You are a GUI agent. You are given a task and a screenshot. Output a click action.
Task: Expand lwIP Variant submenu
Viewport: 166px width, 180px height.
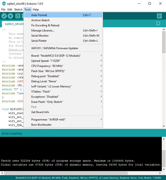coord(63,86)
